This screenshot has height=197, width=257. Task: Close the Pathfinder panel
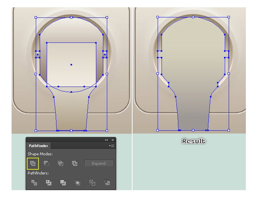click(113, 140)
